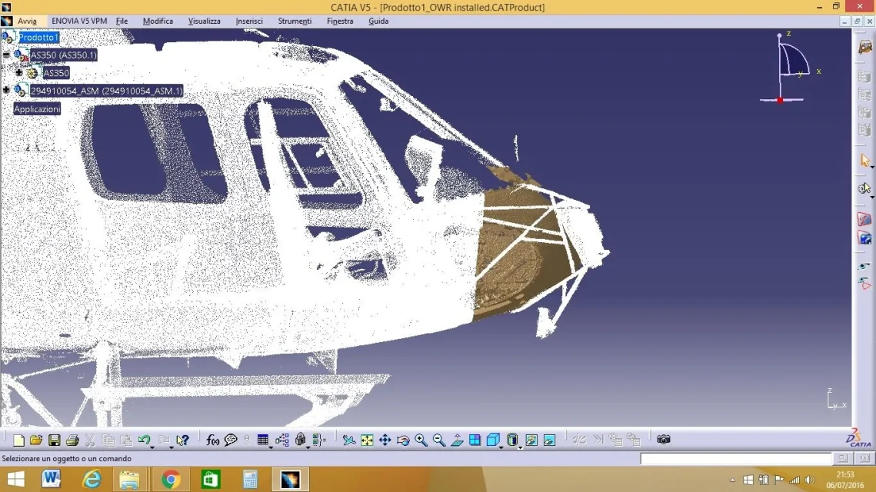Activate Fly mode airplane icon

[348, 440]
